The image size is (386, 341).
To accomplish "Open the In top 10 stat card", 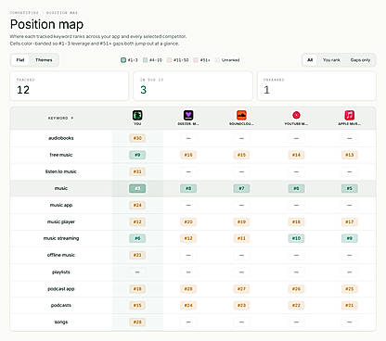I will point(193,86).
